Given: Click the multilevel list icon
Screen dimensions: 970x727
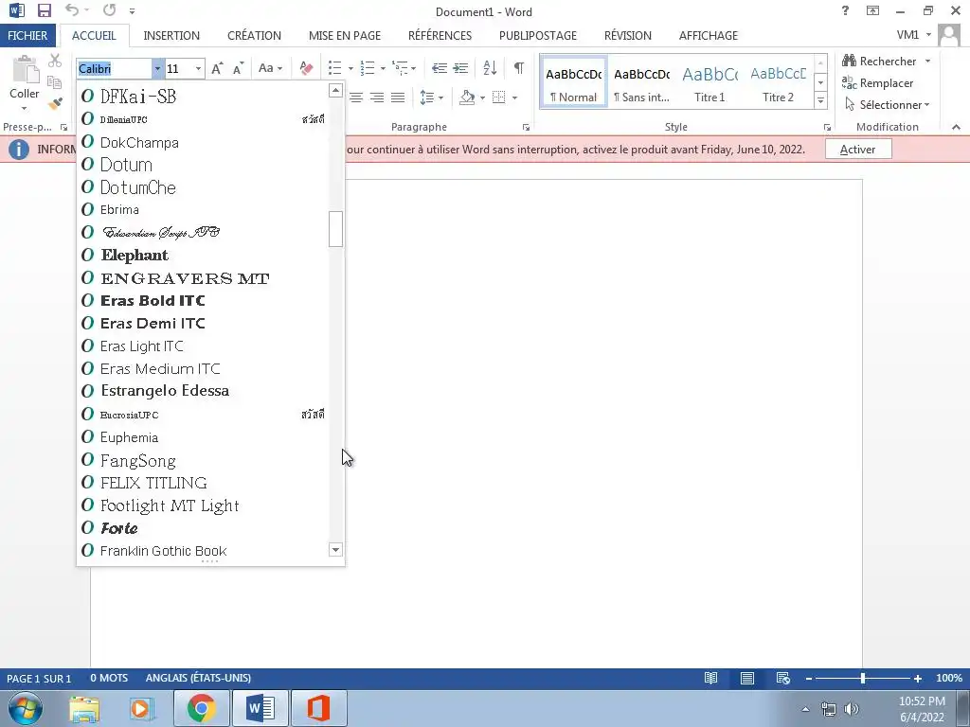Looking at the screenshot, I should click(x=401, y=68).
